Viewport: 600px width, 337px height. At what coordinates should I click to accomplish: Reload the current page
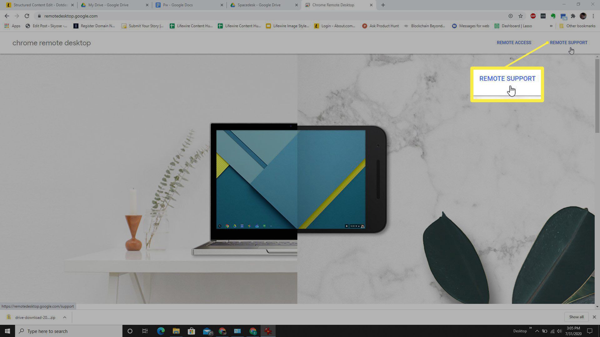point(27,16)
